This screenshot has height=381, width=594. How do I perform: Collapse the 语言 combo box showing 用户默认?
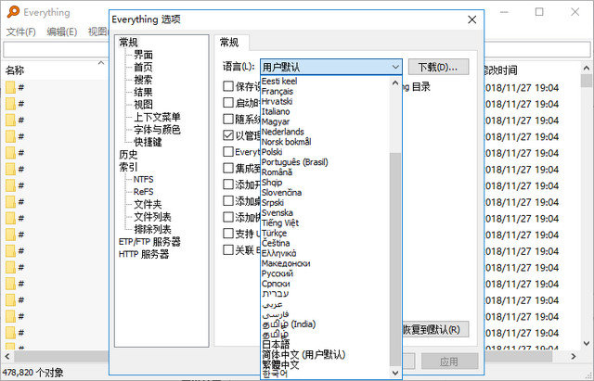pos(330,67)
